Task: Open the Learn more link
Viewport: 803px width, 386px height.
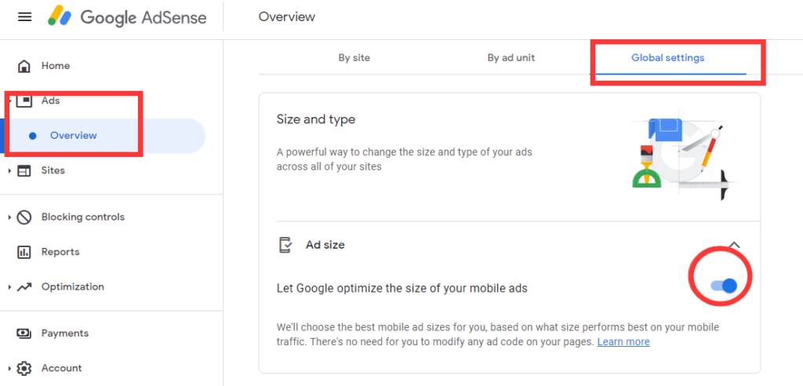Action: [x=623, y=342]
